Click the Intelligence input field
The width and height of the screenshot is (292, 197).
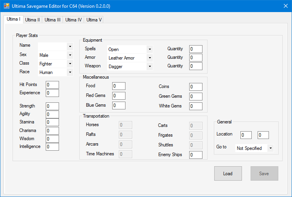pyautogui.click(x=52, y=147)
